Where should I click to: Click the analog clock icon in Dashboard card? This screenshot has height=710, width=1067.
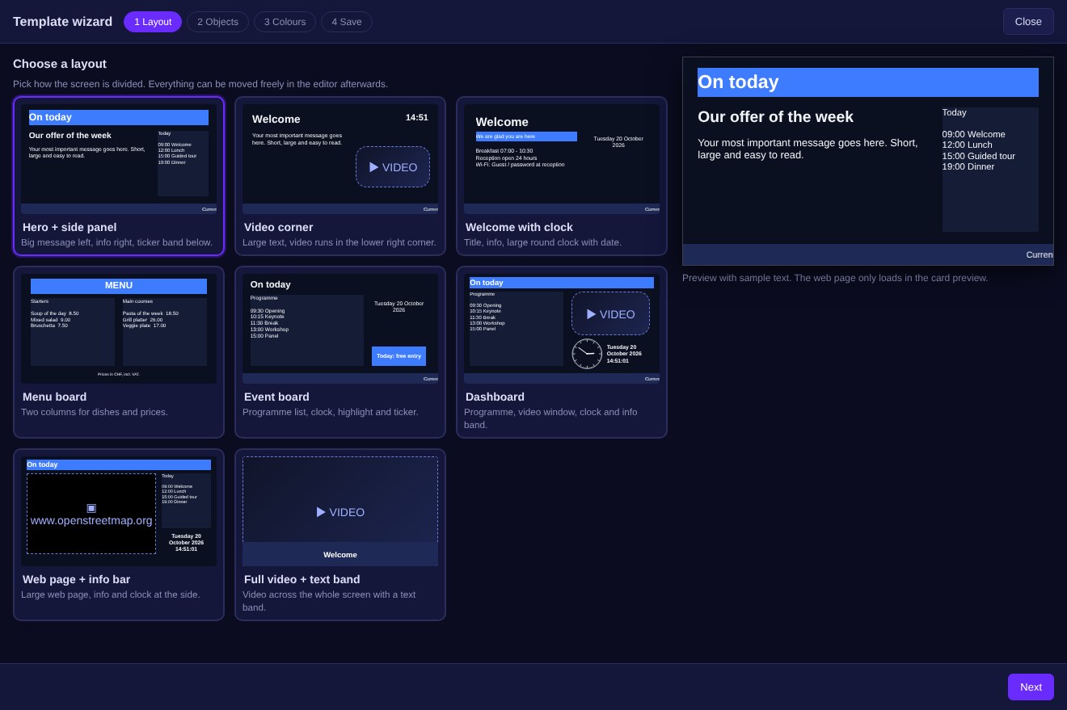pos(587,354)
